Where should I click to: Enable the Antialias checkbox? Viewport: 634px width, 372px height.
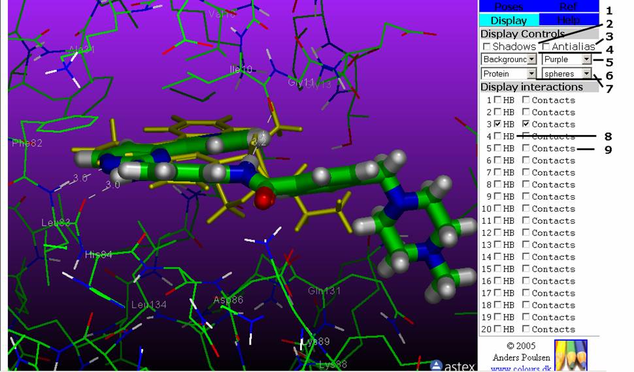546,47
